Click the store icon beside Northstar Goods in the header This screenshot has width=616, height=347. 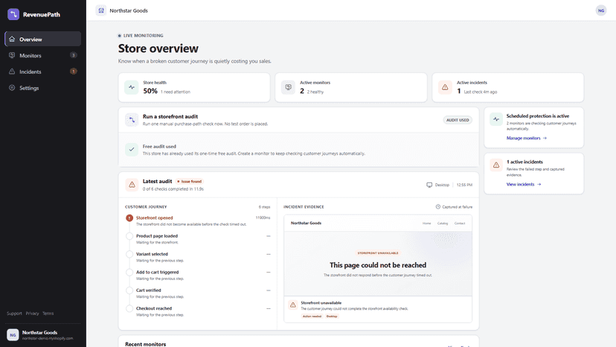pyautogui.click(x=101, y=10)
